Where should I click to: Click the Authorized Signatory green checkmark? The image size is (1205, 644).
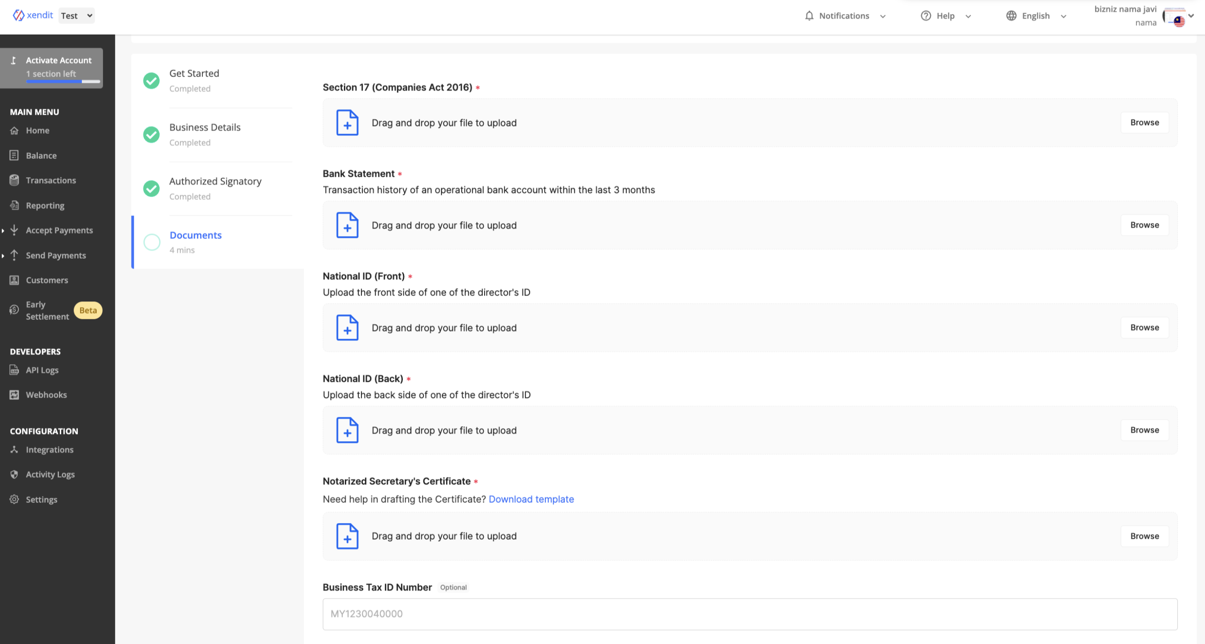152,189
